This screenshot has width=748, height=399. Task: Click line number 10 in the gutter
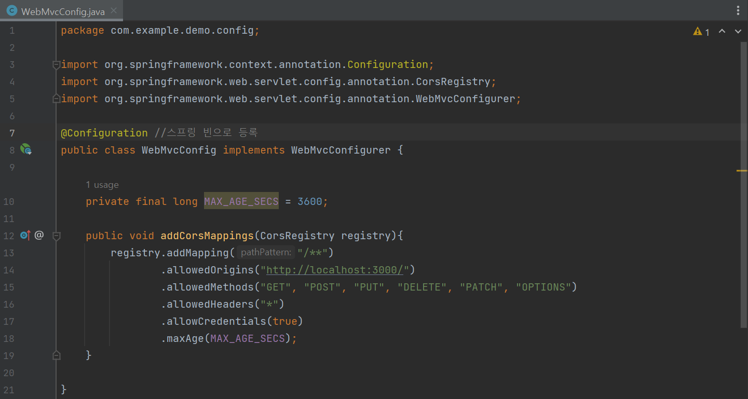[x=10, y=202]
